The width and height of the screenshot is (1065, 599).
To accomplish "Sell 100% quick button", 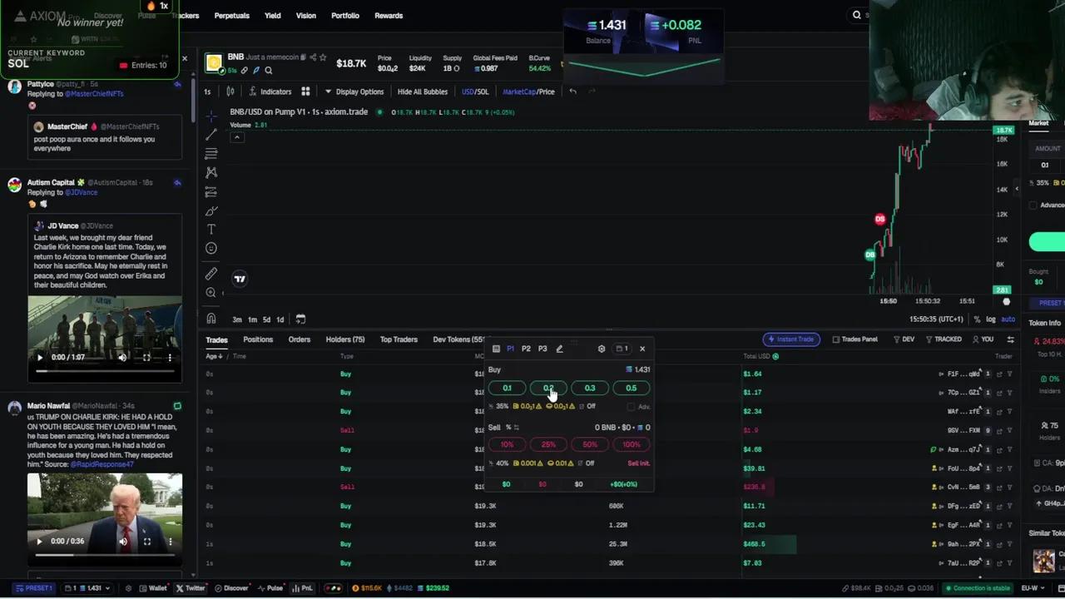I will pyautogui.click(x=632, y=444).
